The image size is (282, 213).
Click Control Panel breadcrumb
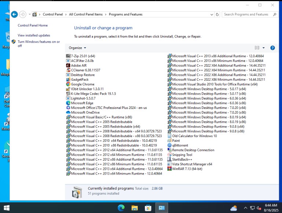point(53,14)
